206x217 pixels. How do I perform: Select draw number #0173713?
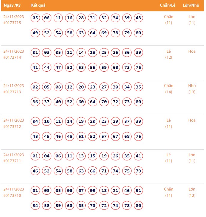pyautogui.click(x=12, y=92)
